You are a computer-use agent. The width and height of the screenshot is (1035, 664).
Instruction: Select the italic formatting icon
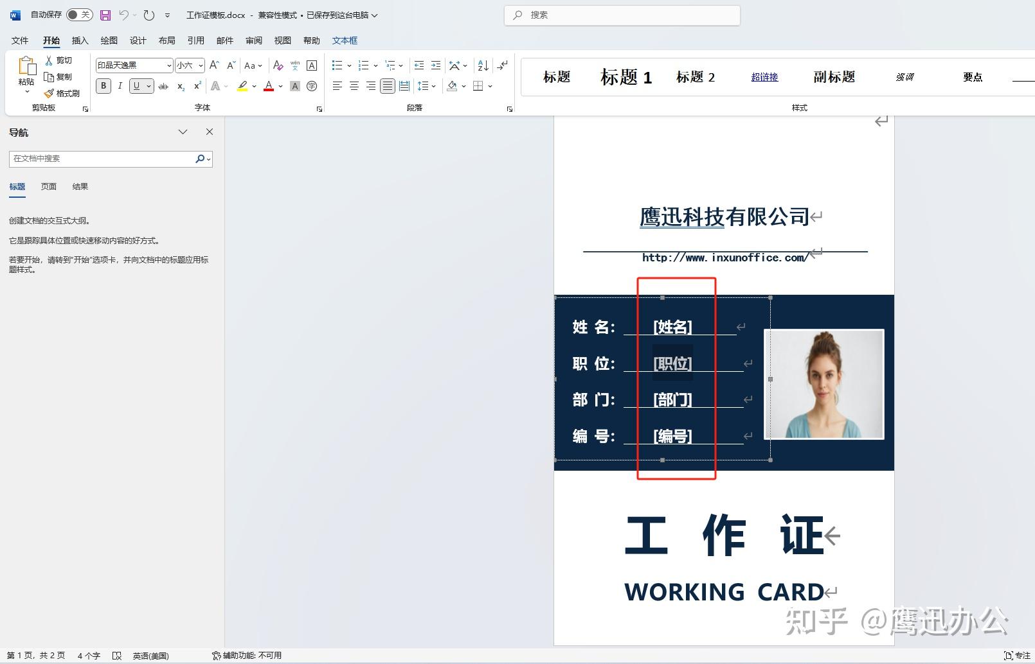pyautogui.click(x=120, y=85)
